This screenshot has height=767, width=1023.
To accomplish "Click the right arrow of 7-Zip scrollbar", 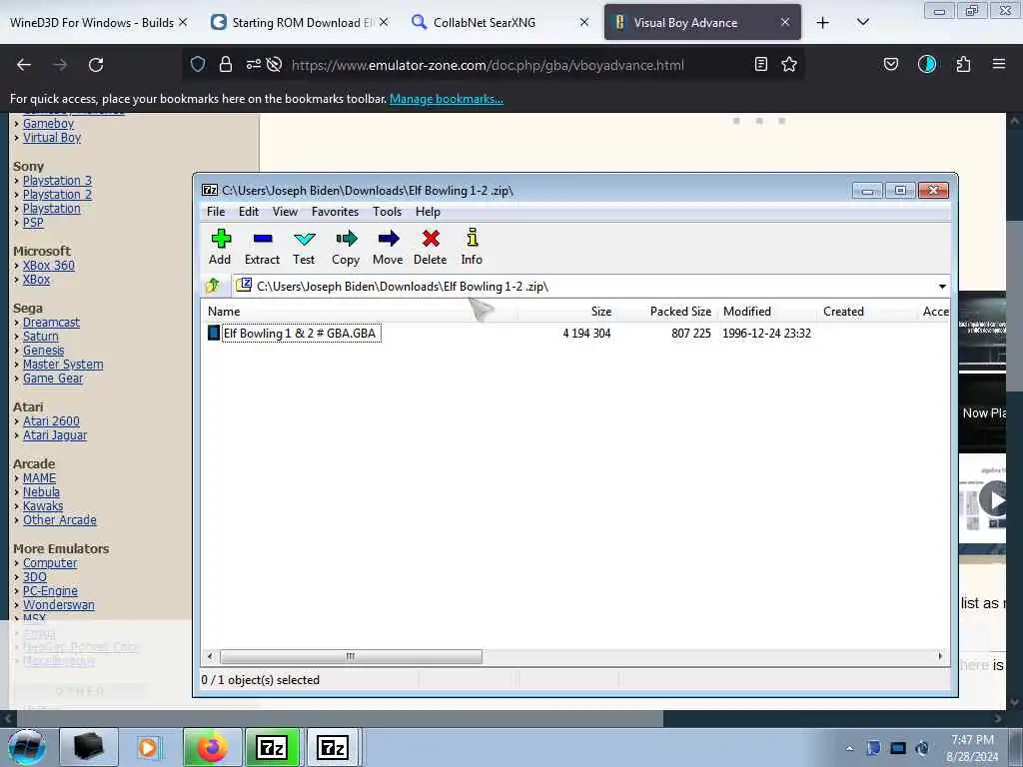I will click(940, 656).
